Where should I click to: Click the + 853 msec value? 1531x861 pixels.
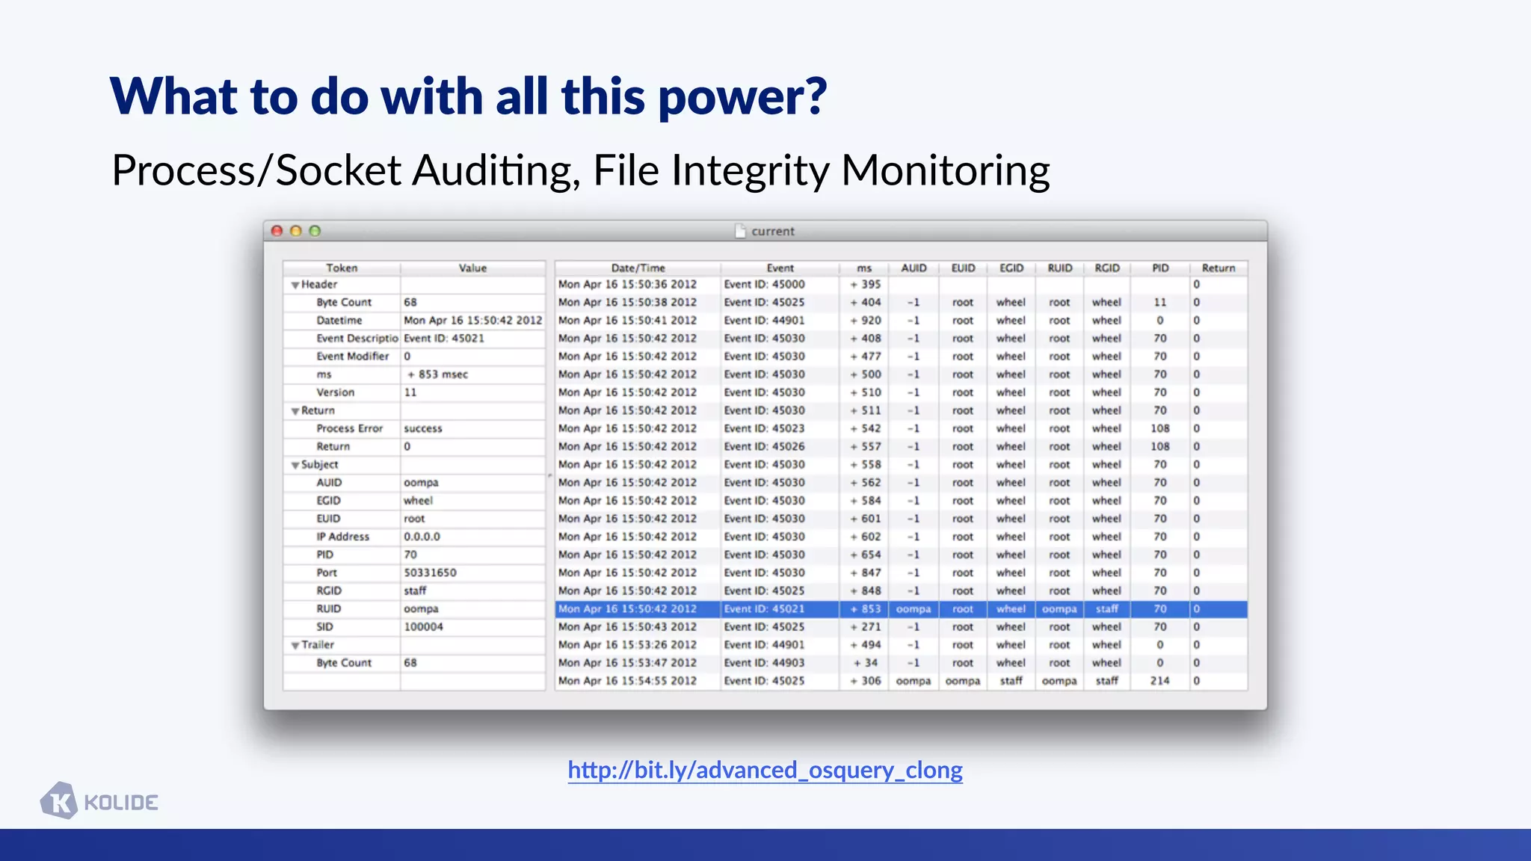pos(437,374)
